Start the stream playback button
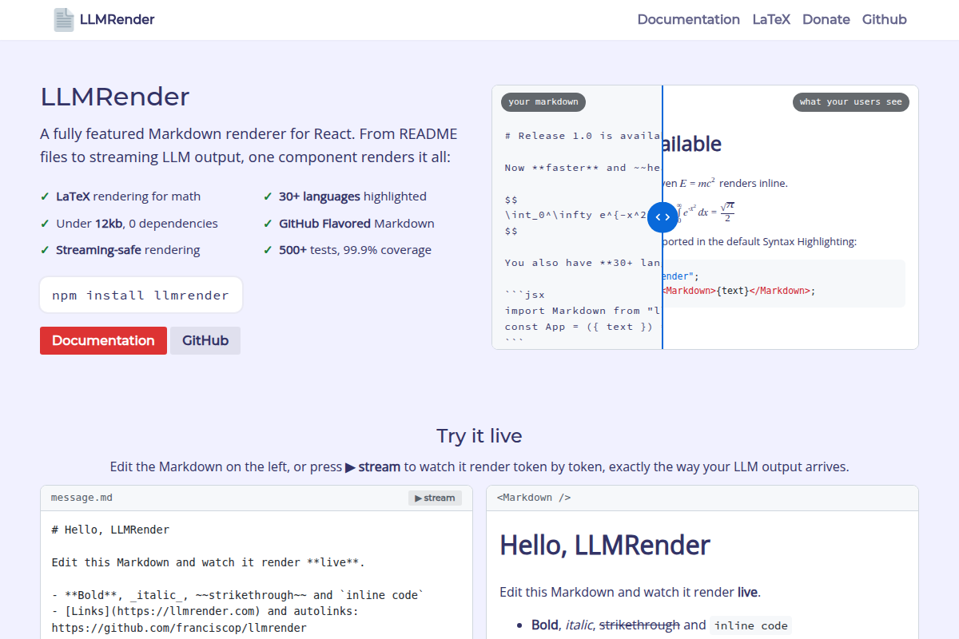This screenshot has height=639, width=959. click(x=436, y=498)
